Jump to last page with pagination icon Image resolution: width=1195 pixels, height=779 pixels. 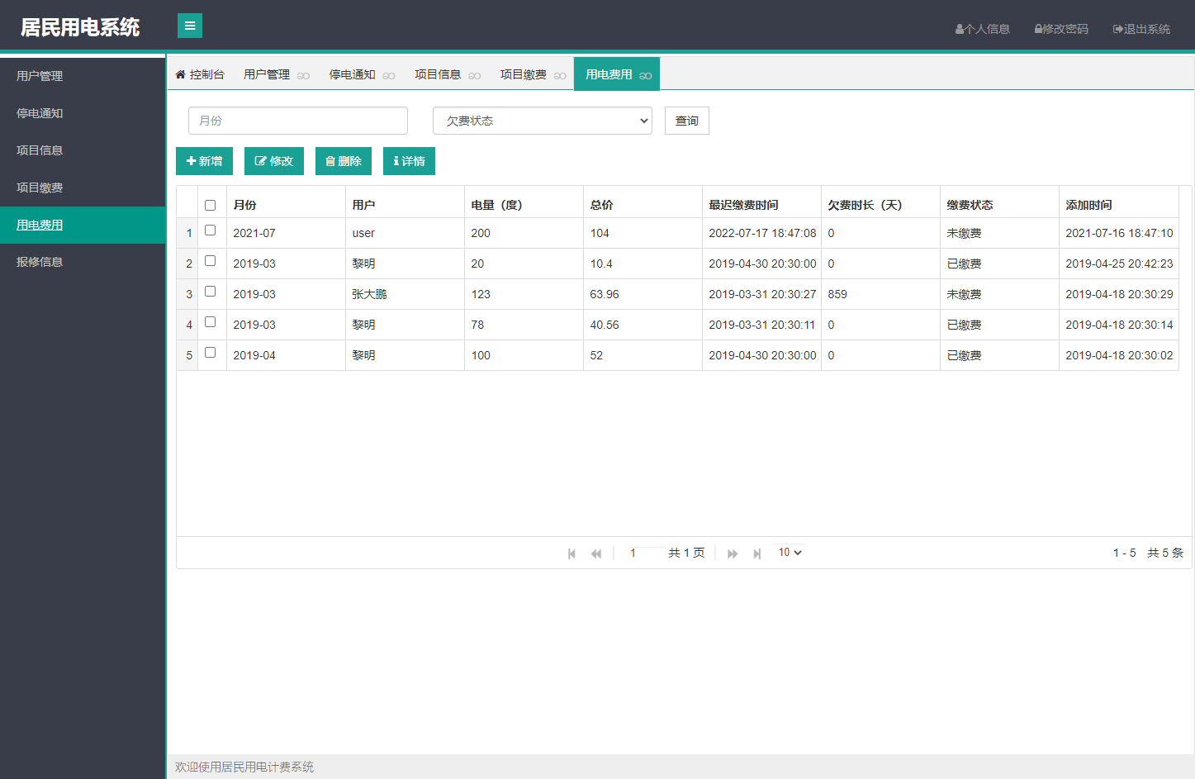(x=757, y=553)
